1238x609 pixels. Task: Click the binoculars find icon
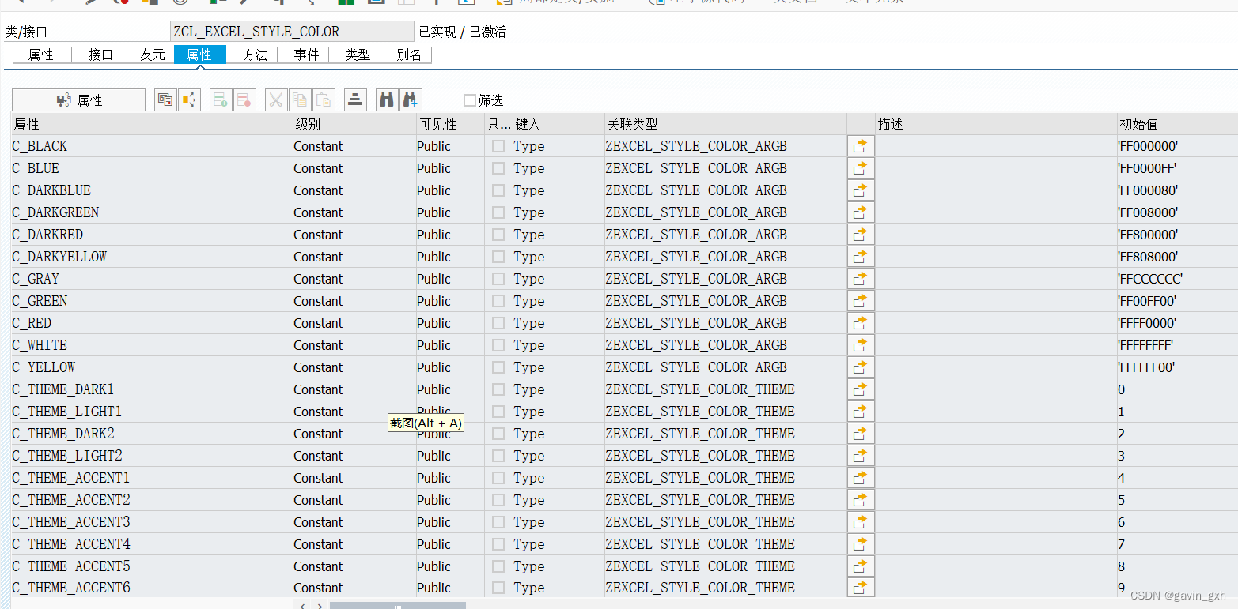click(x=386, y=99)
